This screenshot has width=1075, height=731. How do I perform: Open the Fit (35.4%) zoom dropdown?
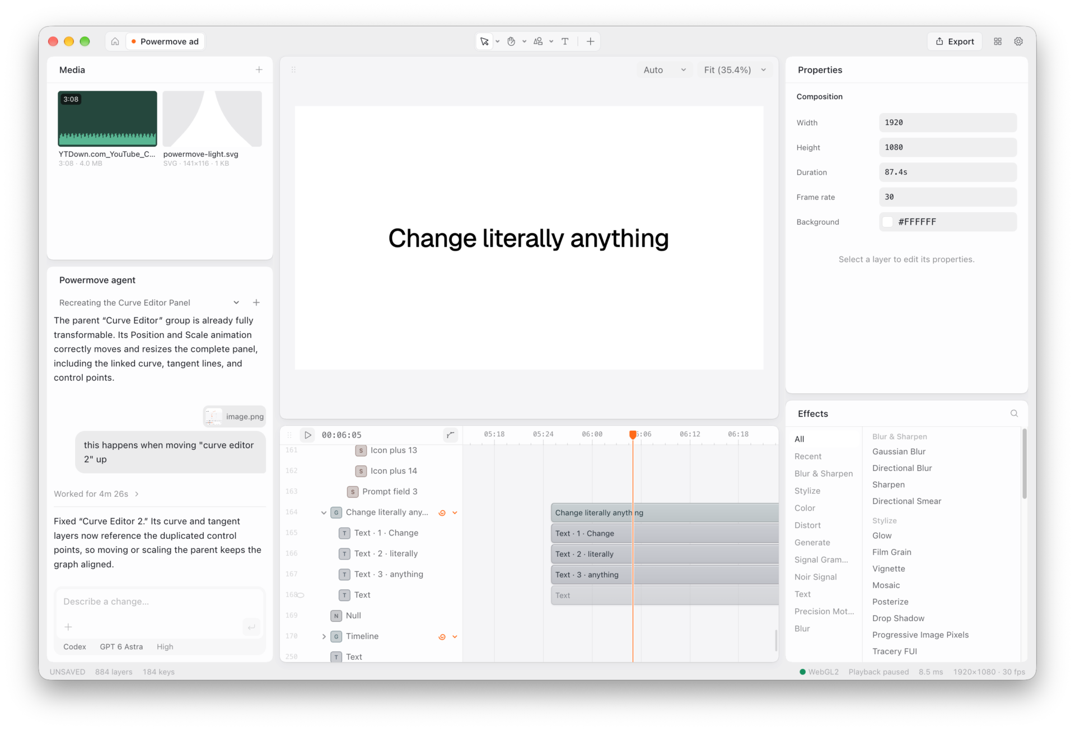click(x=735, y=70)
